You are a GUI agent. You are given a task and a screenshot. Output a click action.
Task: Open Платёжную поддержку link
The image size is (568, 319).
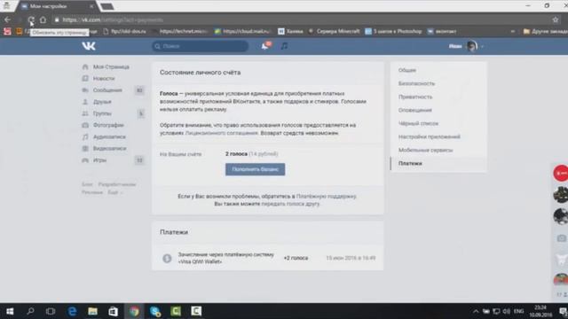pyautogui.click(x=327, y=196)
